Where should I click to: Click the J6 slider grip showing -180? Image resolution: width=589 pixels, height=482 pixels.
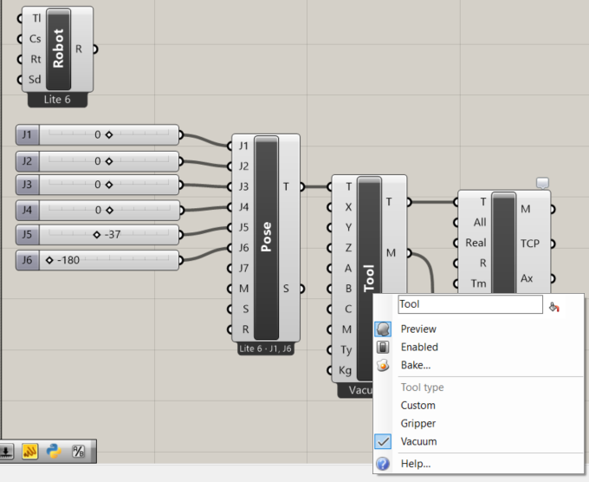click(x=49, y=260)
